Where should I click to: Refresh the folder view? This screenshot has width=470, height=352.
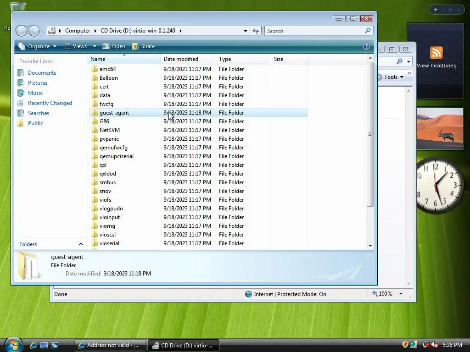(x=256, y=31)
